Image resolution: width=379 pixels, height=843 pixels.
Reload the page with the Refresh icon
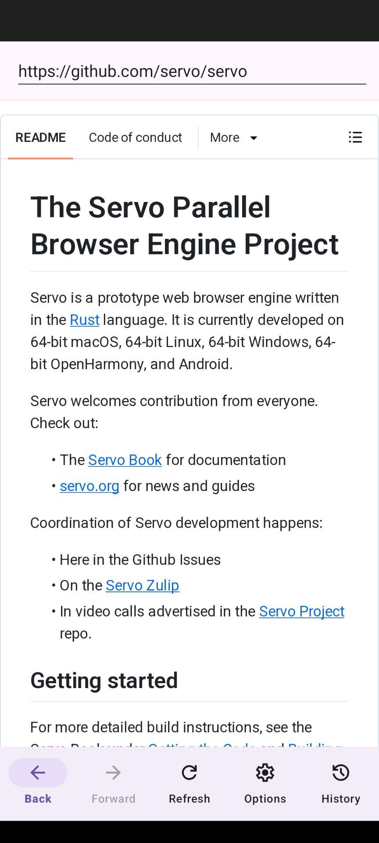(x=189, y=773)
